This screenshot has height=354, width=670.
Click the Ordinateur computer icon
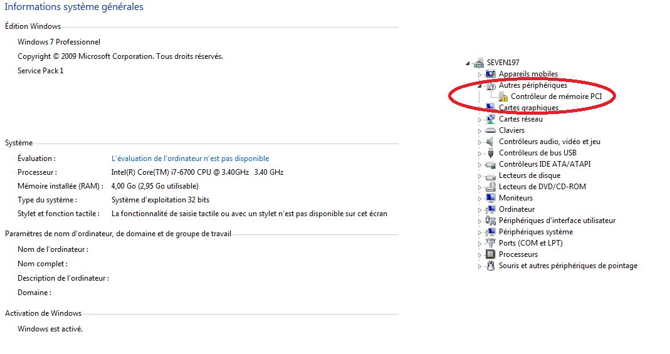pyautogui.click(x=491, y=209)
